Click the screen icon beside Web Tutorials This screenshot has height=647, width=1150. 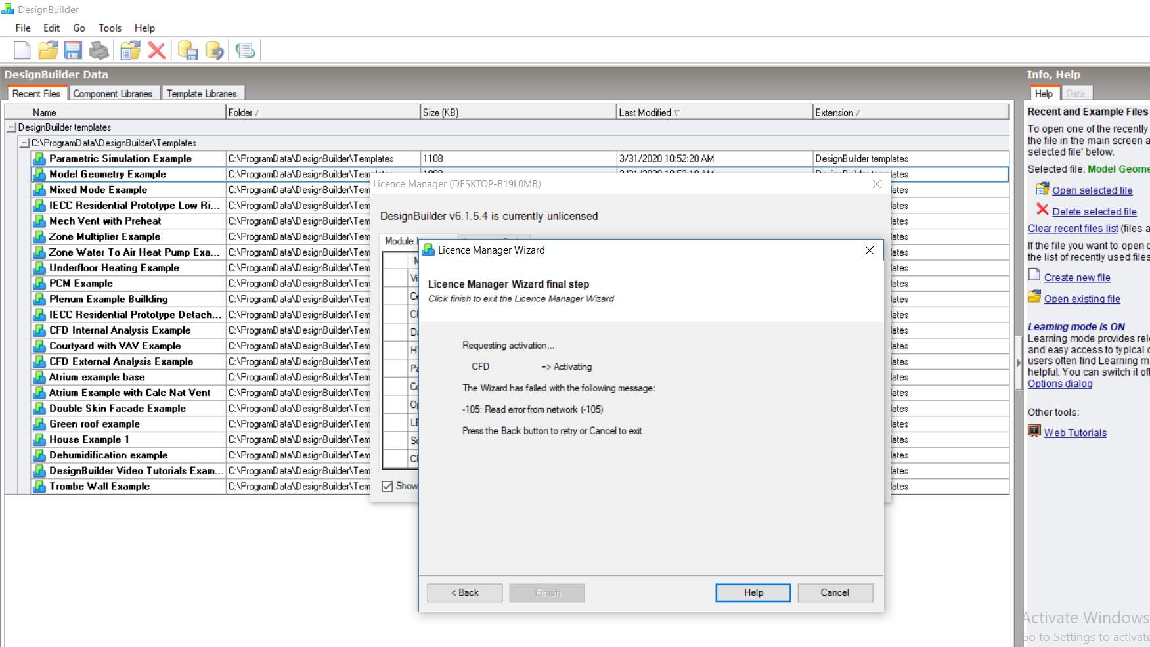[1034, 431]
